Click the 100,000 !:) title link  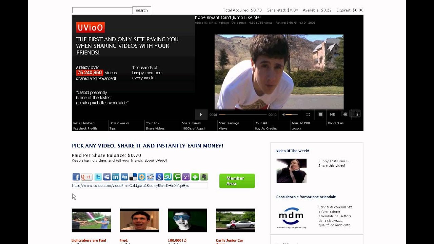[x=177, y=240]
